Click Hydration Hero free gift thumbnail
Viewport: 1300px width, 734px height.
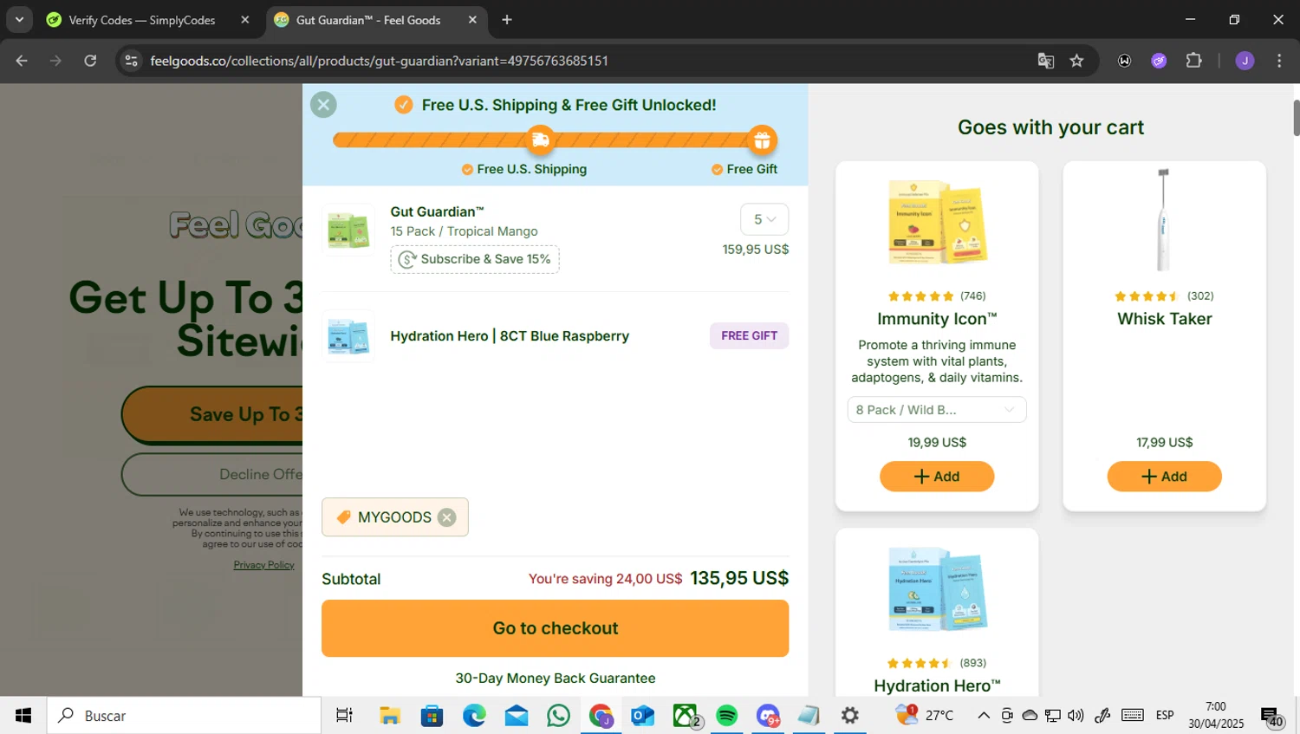(348, 336)
